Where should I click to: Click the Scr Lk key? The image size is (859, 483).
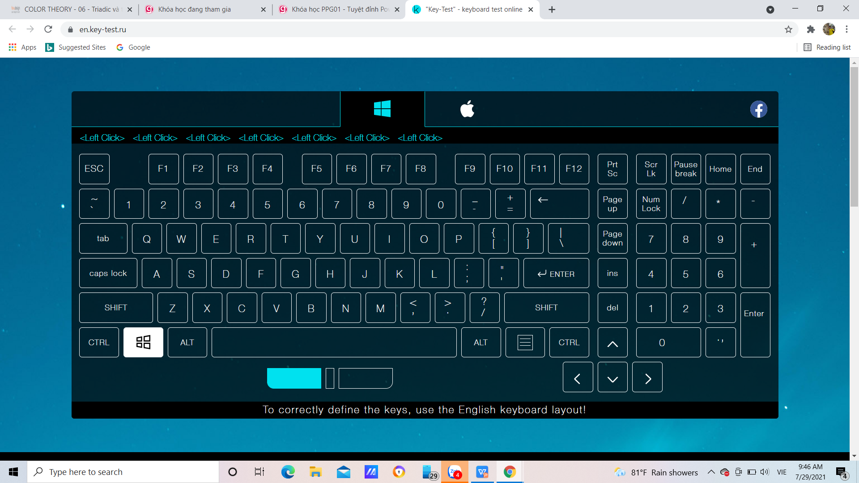pos(651,169)
